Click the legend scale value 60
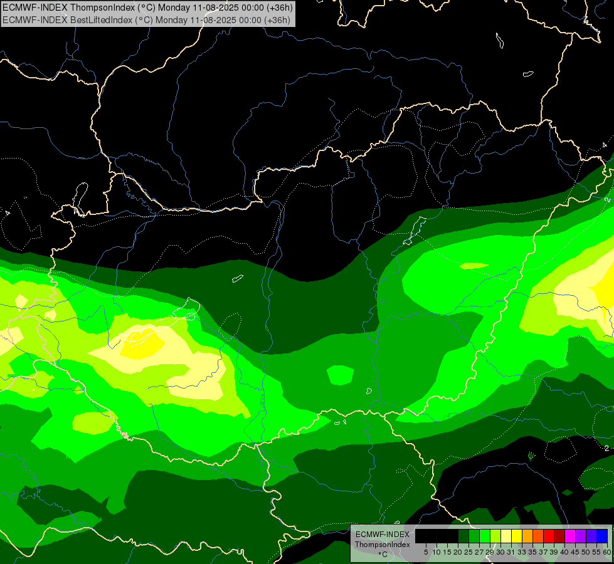This screenshot has height=564, width=614. [607, 552]
